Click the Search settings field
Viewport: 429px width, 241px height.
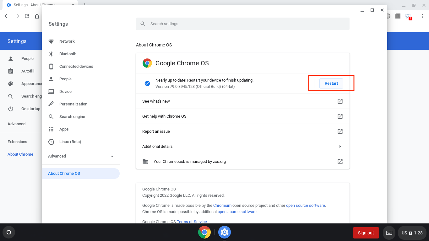[x=243, y=24]
